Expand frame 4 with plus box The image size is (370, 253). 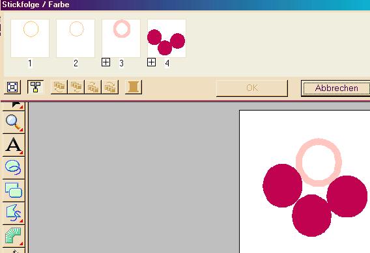(x=152, y=62)
